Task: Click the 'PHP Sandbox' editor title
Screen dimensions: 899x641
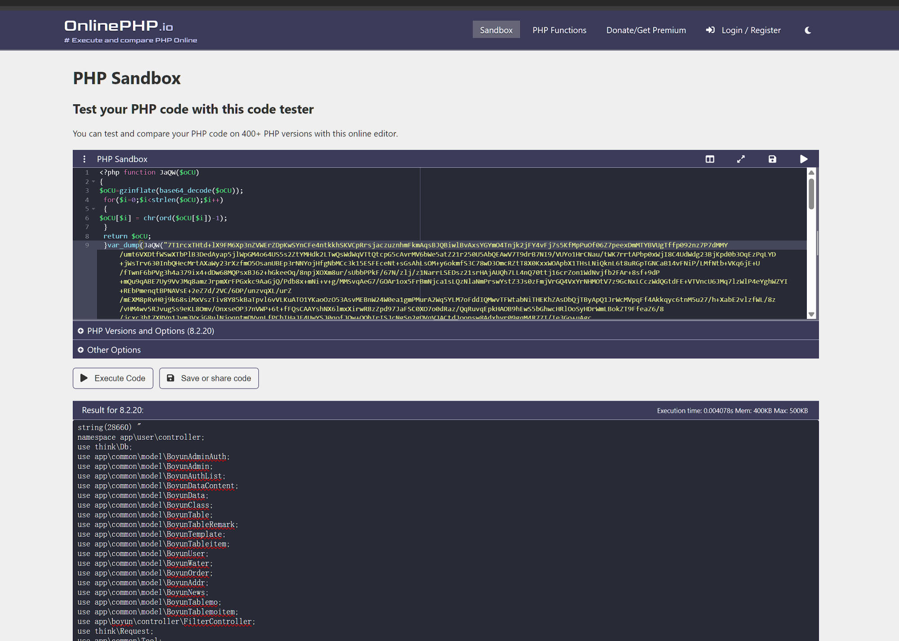Action: [x=122, y=159]
